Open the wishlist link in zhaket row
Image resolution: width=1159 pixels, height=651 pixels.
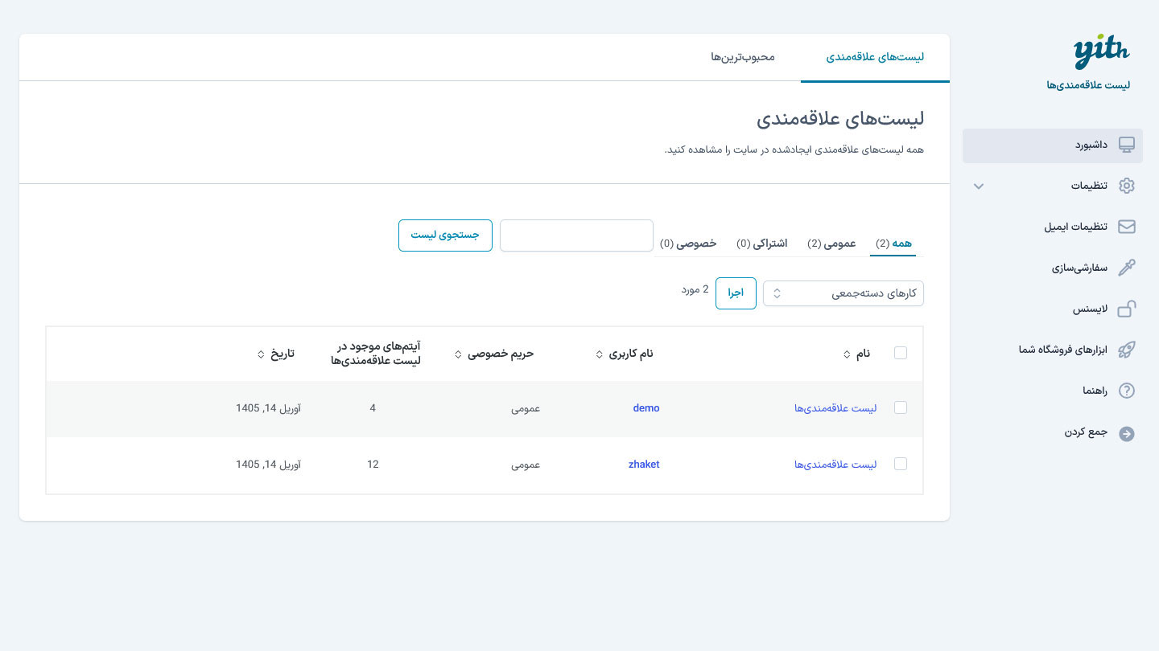(x=835, y=465)
